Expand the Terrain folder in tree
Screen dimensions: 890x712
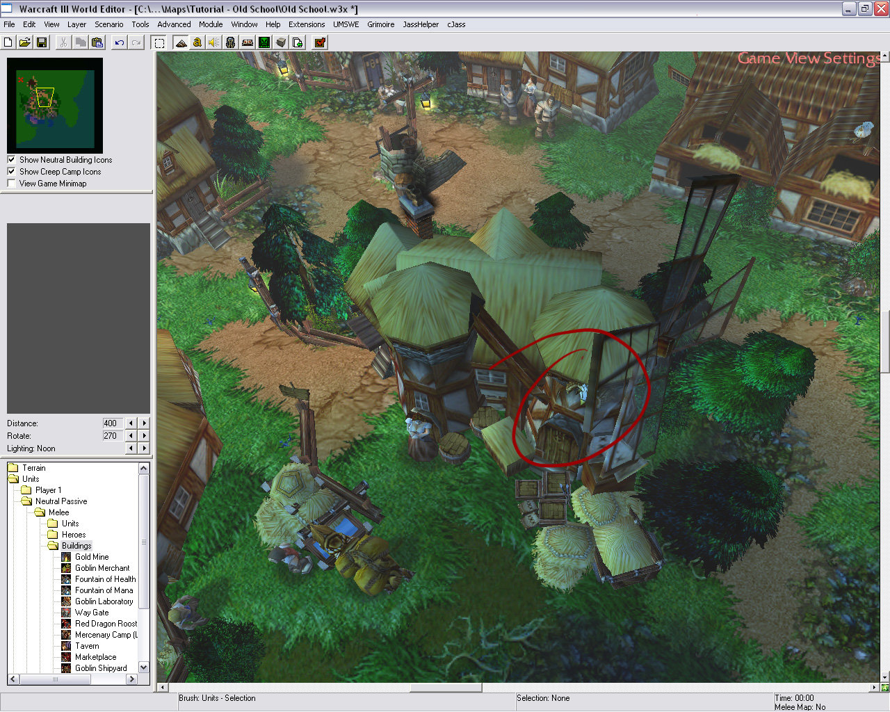pos(14,468)
